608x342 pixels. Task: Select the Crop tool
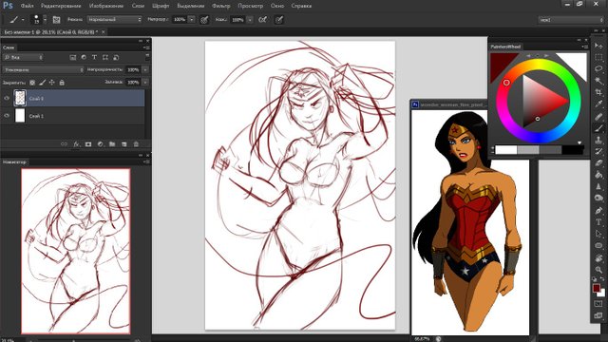click(598, 93)
